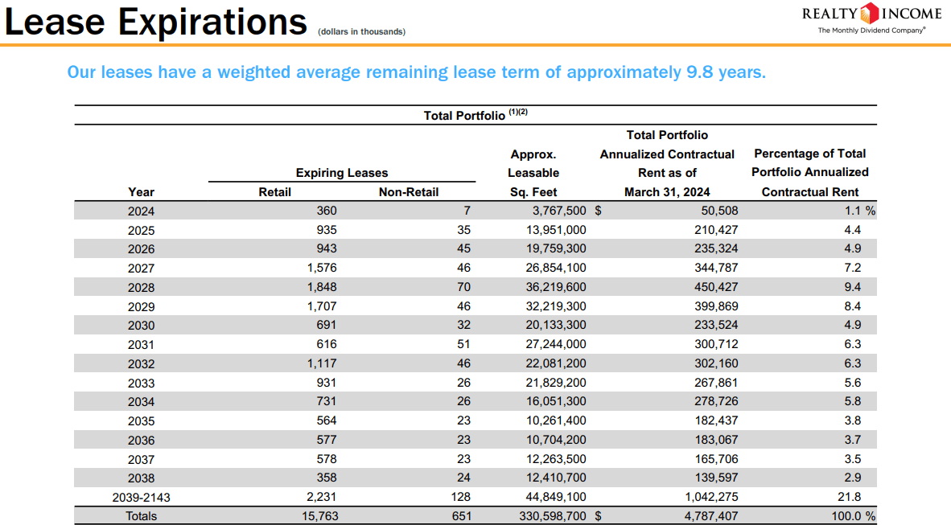This screenshot has height=525, width=951.
Task: Expand the Expiring Leases column group
Action: (340, 172)
